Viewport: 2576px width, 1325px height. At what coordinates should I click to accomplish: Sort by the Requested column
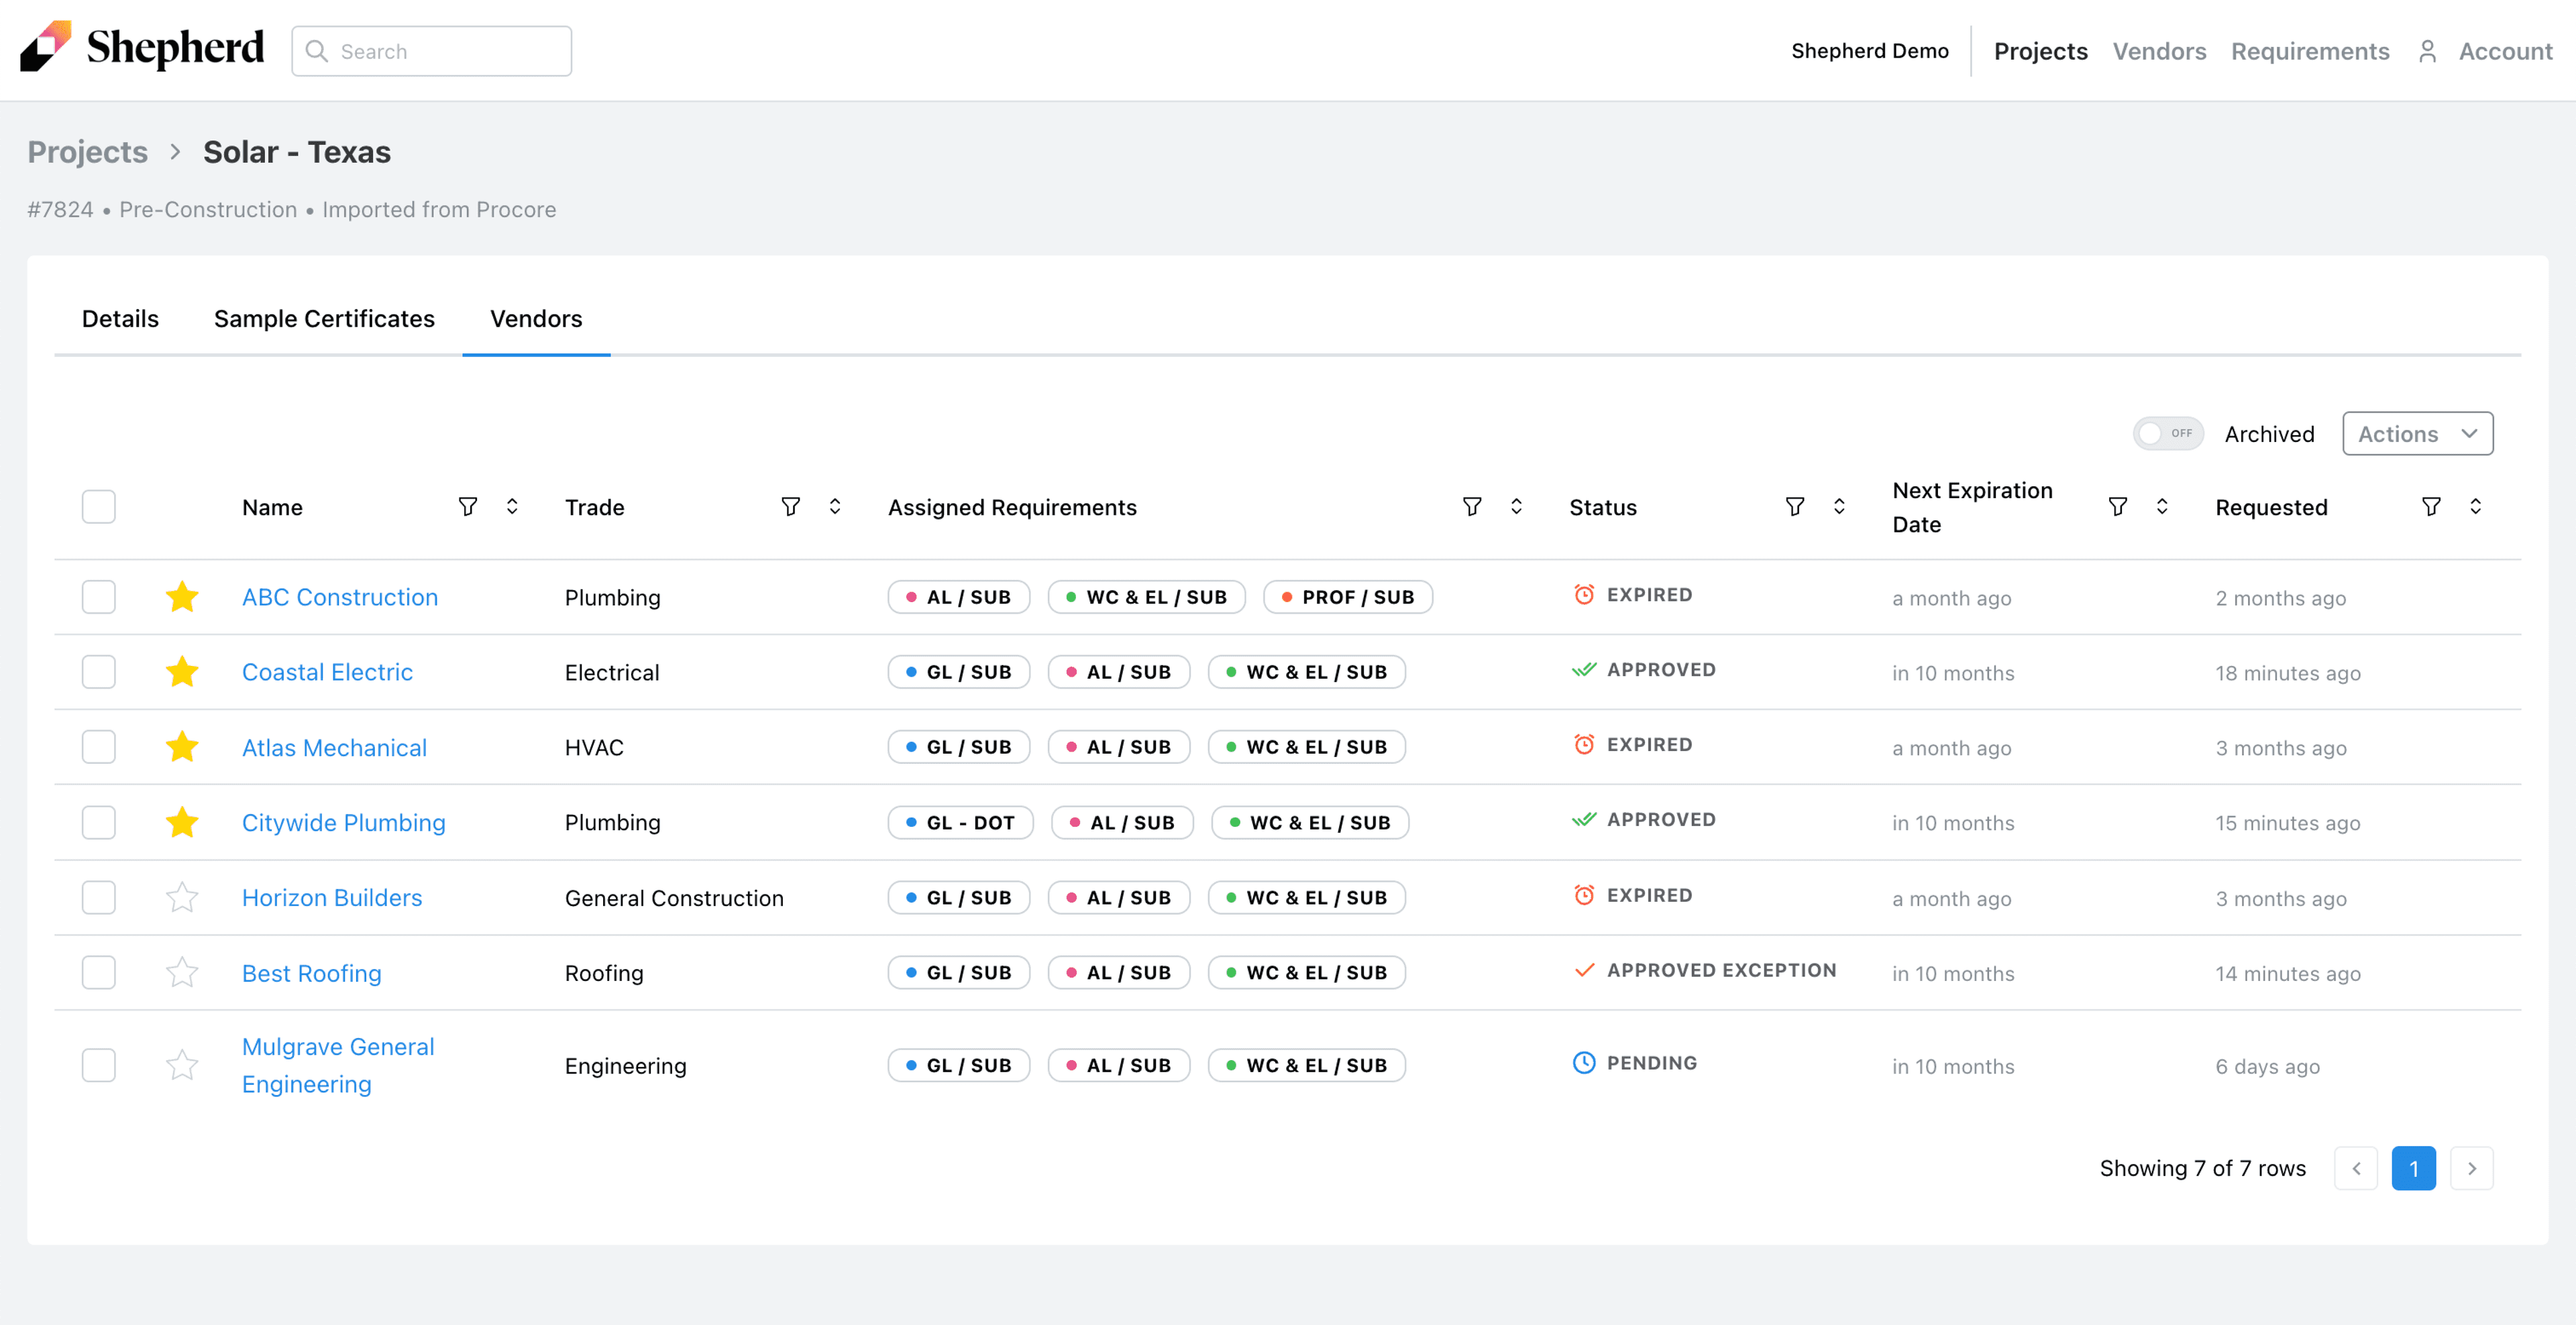pyautogui.click(x=2476, y=507)
